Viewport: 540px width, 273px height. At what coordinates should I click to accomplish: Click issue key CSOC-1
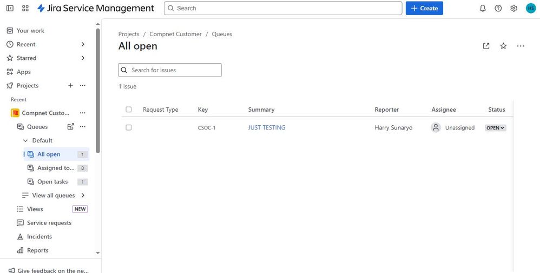[x=207, y=128]
